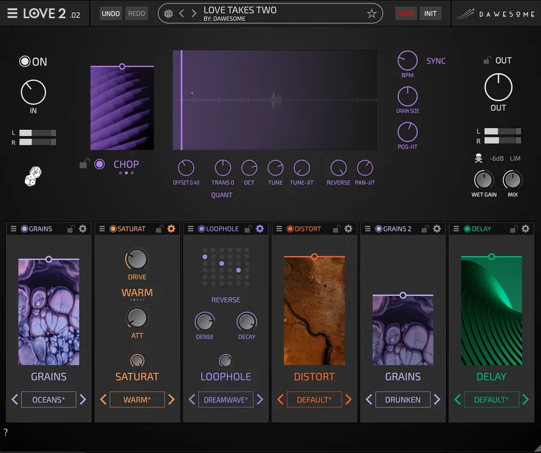Select previous LOOPHOLE preset before DREAMWAVE*

click(192, 400)
